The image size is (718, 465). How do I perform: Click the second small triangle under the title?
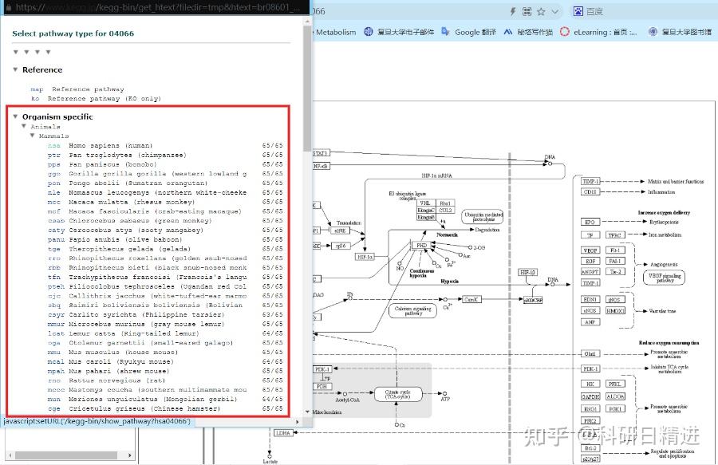(x=26, y=52)
